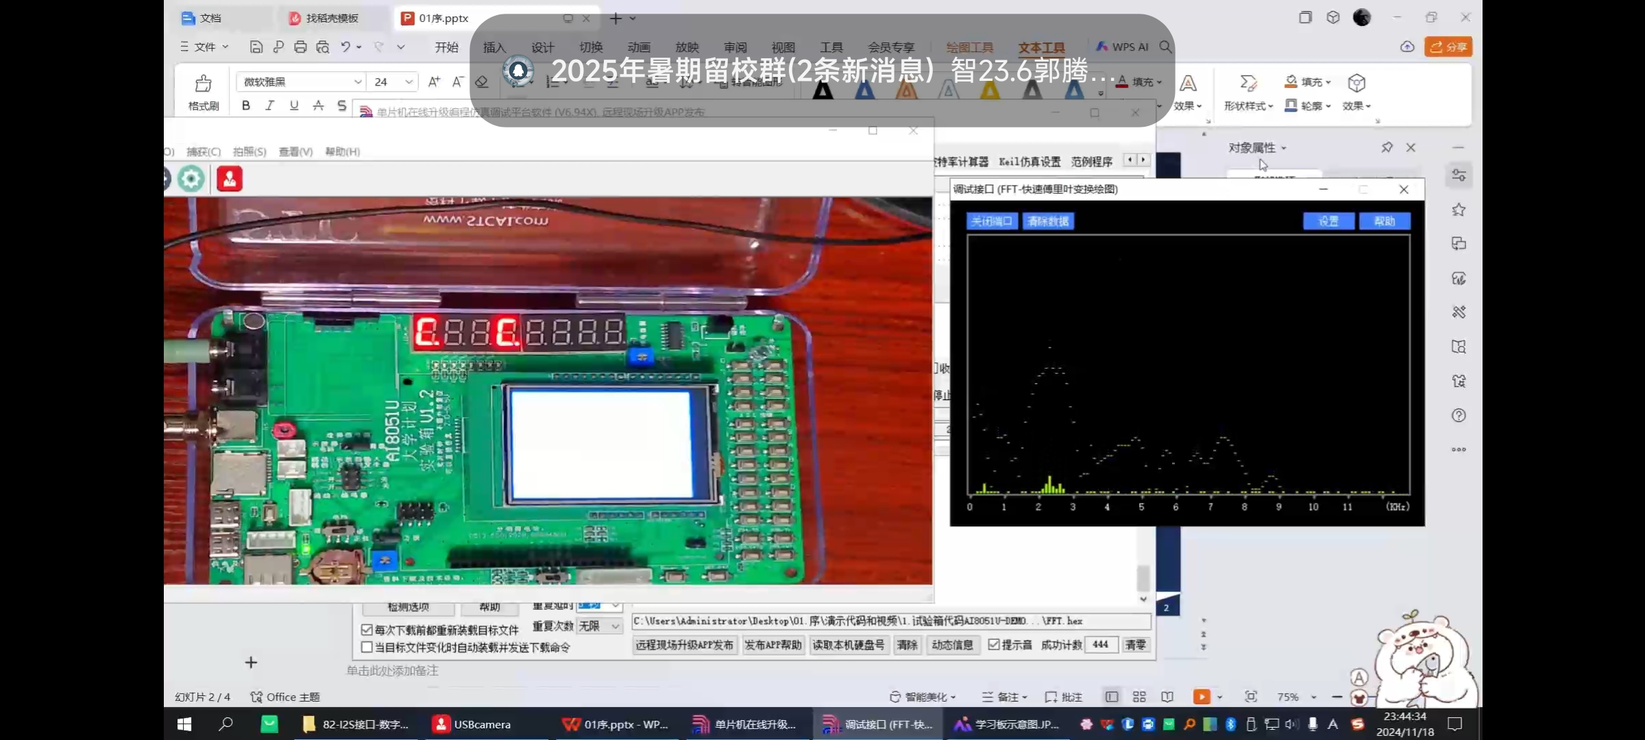Click the slideshow play button in status bar

pos(1201,697)
